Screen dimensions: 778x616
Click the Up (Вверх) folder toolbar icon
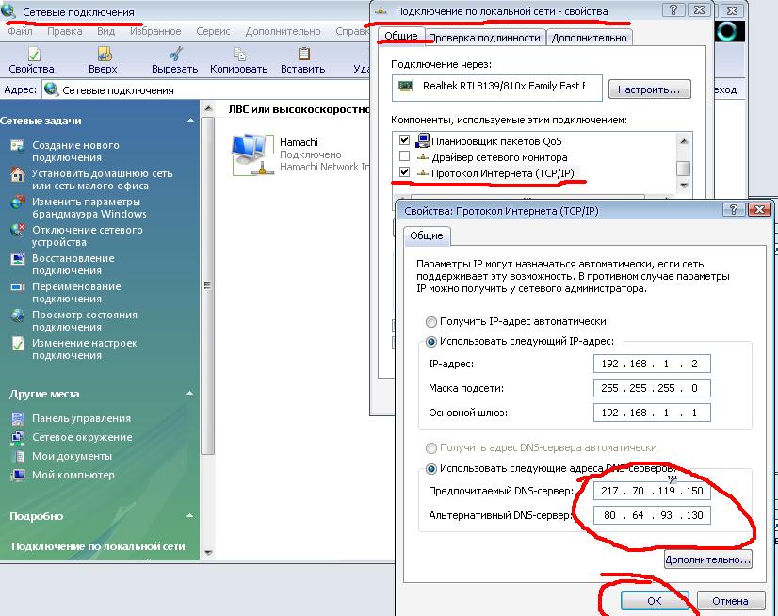103,56
